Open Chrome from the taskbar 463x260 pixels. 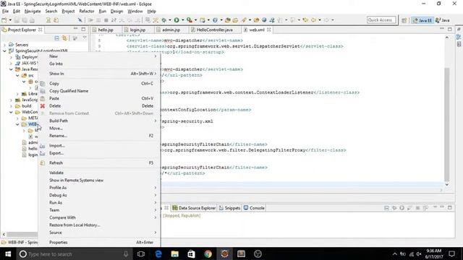(208, 253)
